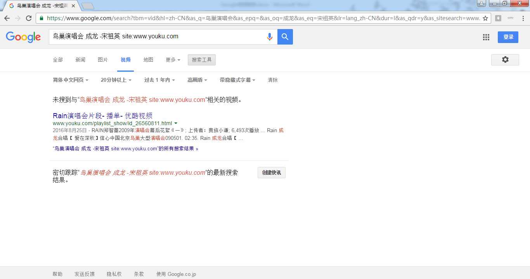Image resolution: width=530 pixels, height=279 pixels.
Task: Click the Google logo
Action: pos(23,37)
